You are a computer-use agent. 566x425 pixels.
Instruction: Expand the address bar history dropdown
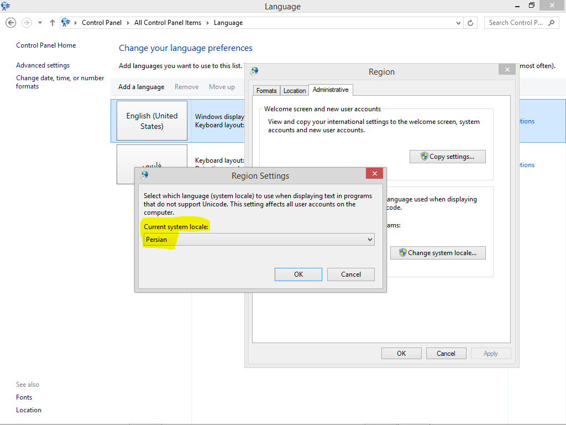458,23
